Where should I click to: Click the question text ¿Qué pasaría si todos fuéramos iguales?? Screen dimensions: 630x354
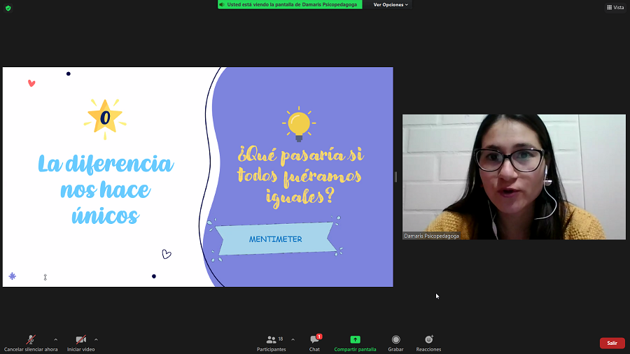[x=300, y=176]
